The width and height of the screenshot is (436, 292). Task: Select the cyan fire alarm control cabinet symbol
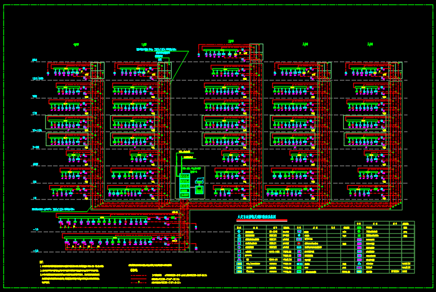(x=184, y=185)
